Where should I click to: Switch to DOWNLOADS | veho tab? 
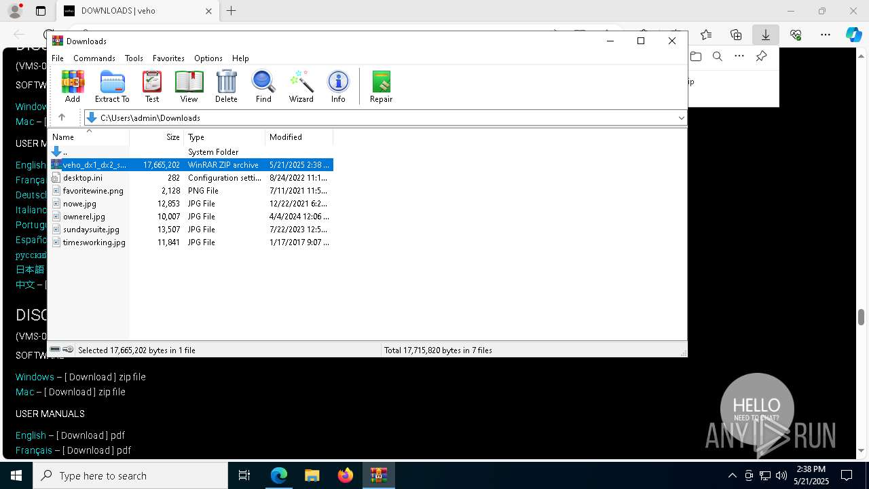pos(138,11)
